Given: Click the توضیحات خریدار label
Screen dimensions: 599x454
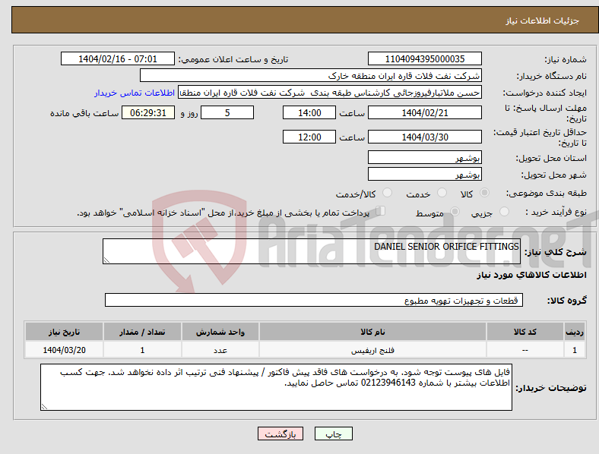Looking at the screenshot, I should coord(551,388).
